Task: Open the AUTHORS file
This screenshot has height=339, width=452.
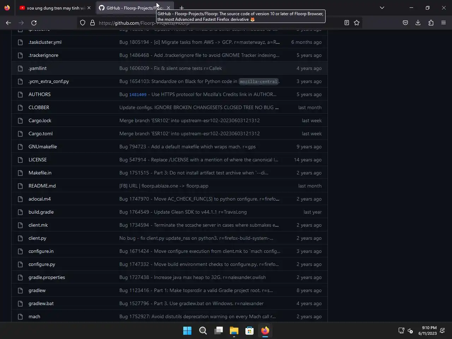Action: pos(40,94)
